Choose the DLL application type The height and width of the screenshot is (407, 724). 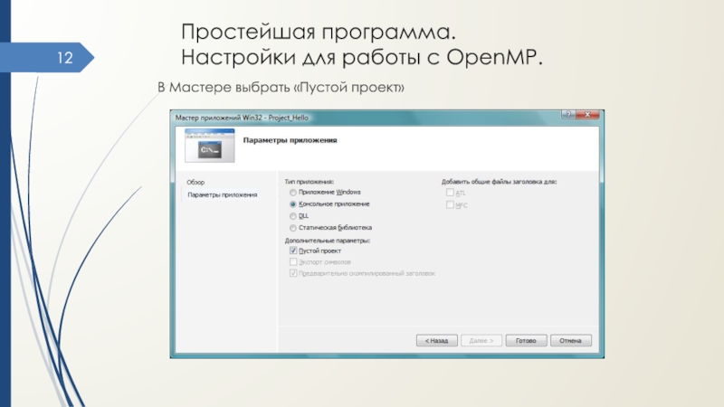[292, 216]
